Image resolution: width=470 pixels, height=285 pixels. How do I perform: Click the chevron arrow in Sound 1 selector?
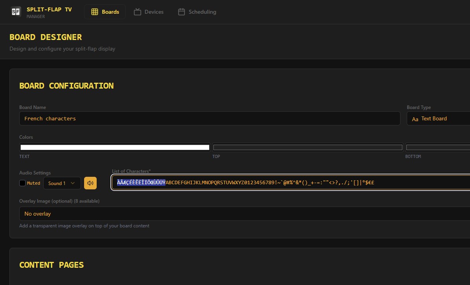(x=73, y=183)
